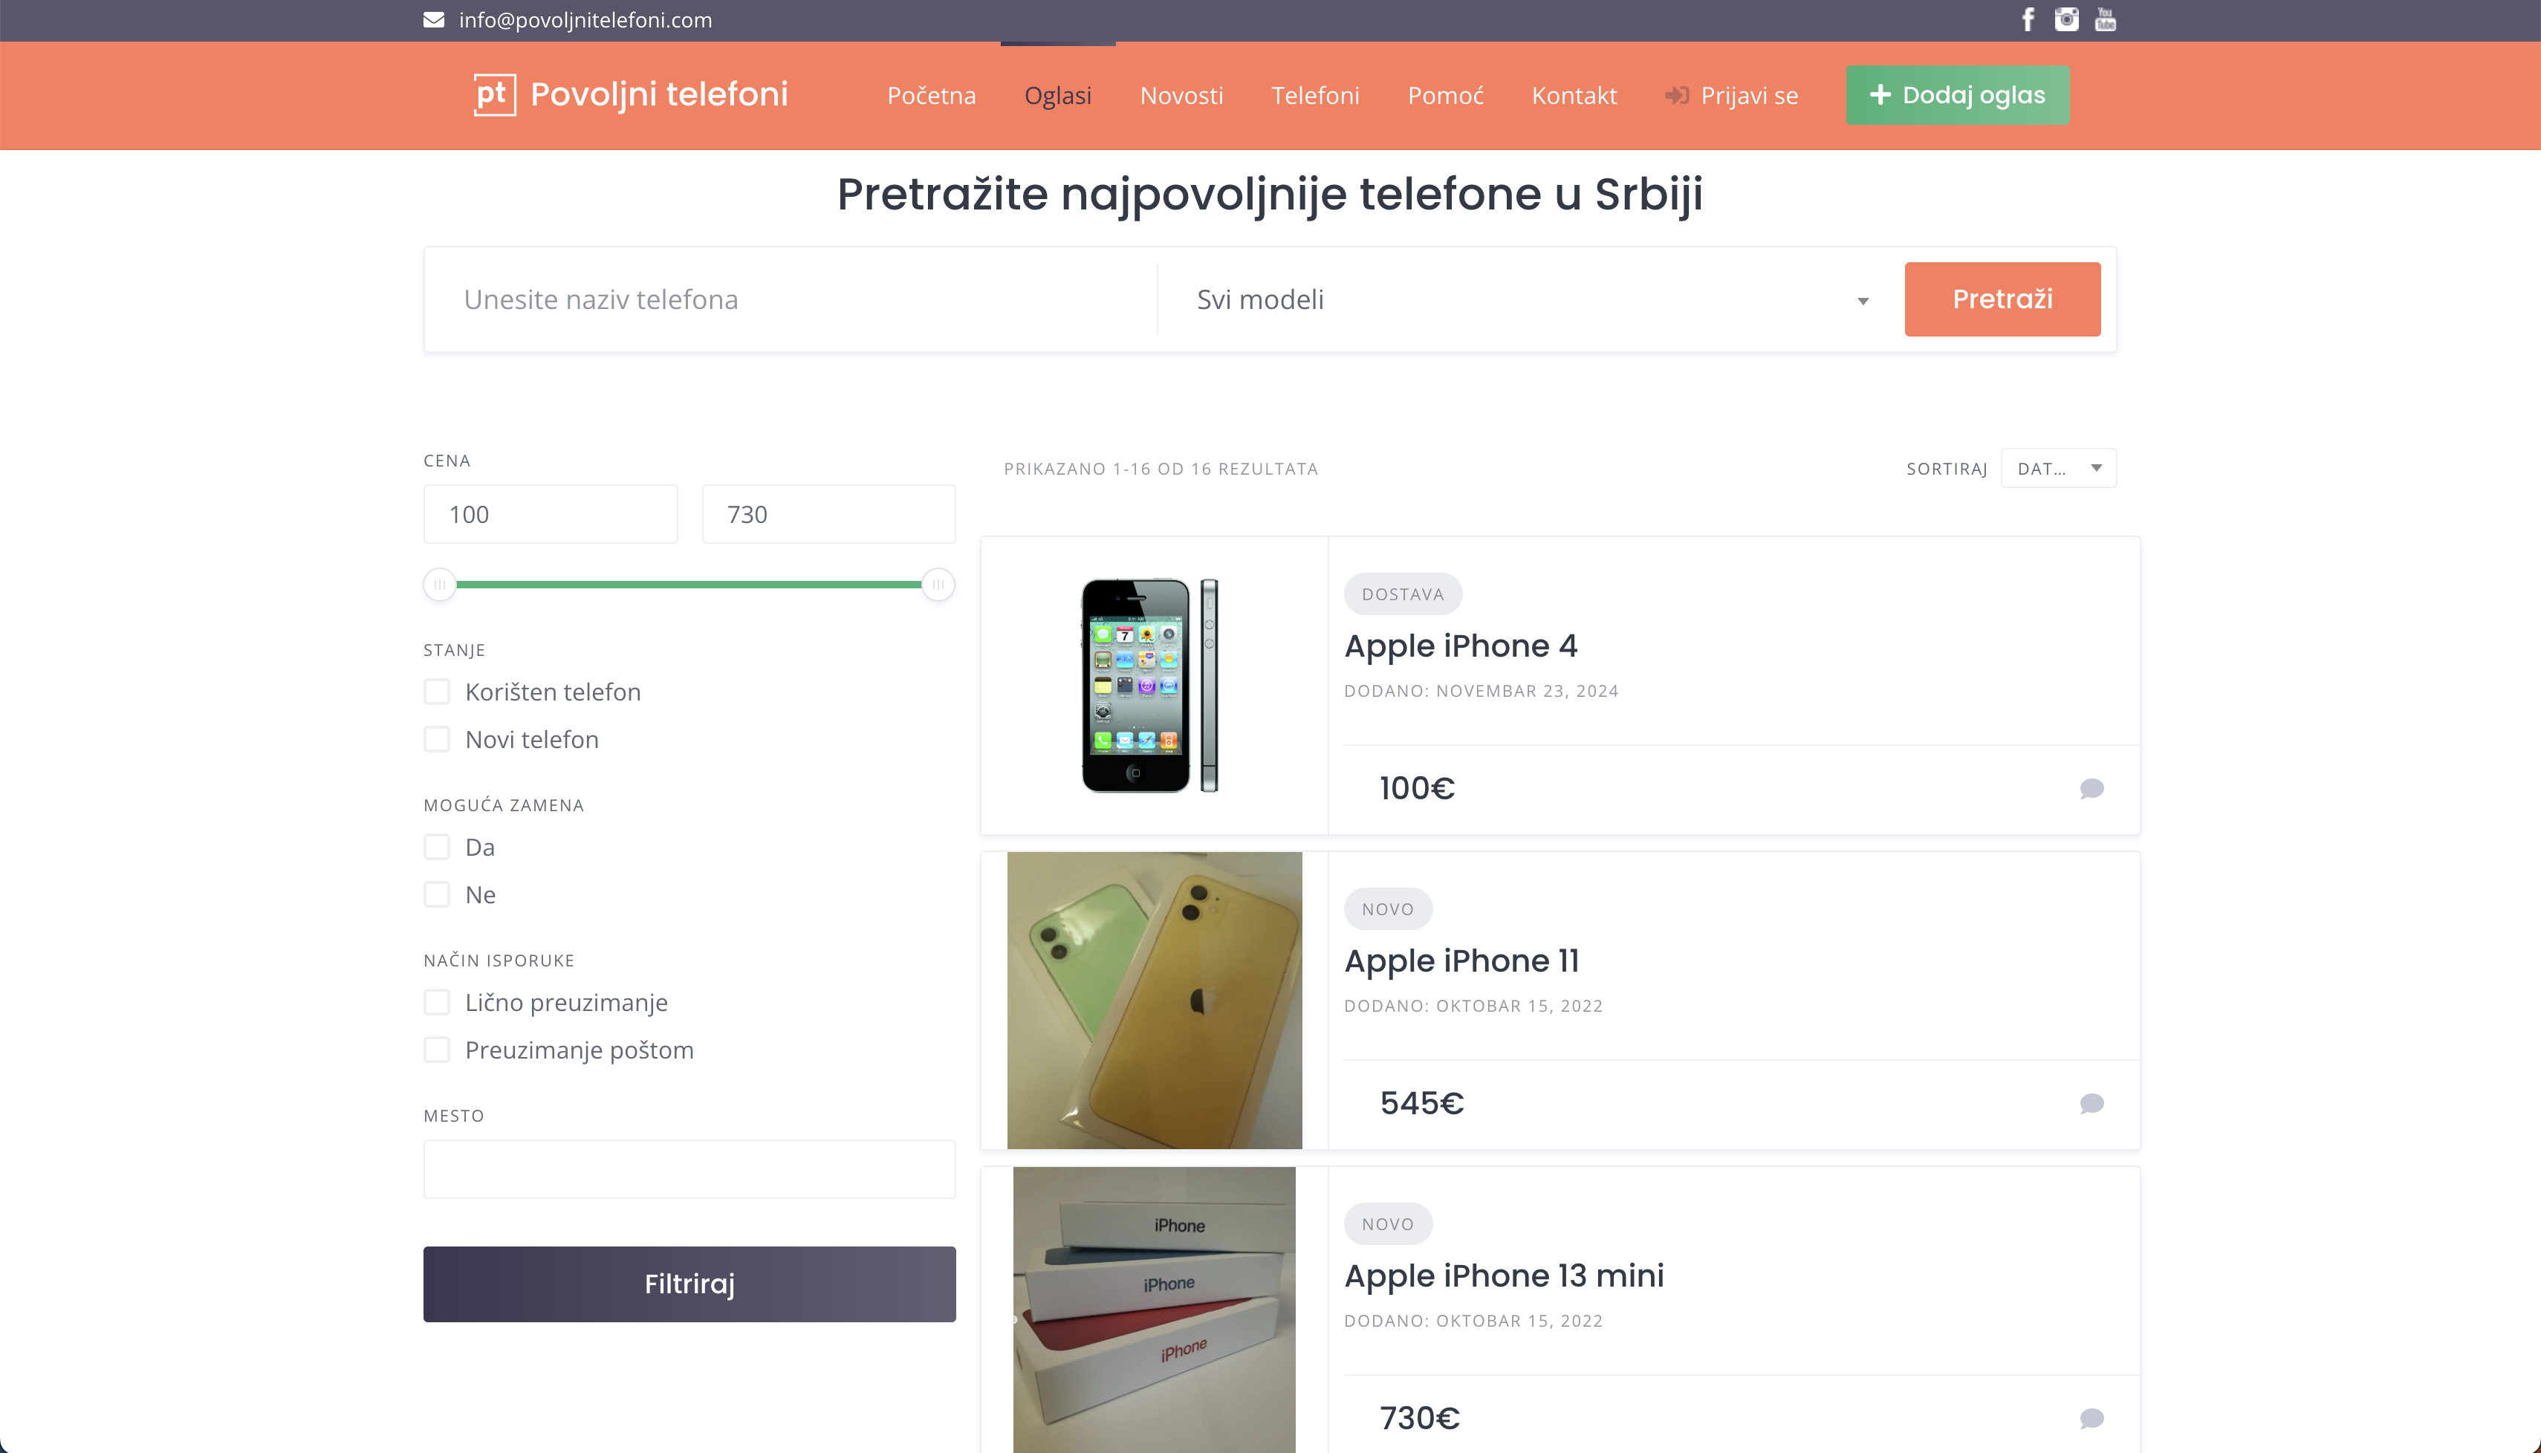The image size is (2541, 1453).
Task: Open the Svi modeli dropdown
Action: 1531,299
